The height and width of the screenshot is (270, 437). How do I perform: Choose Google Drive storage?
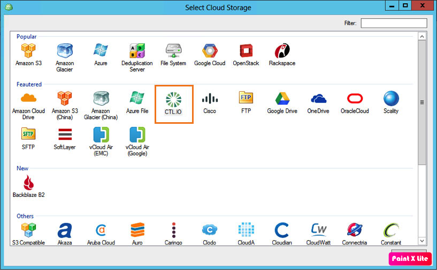[282, 98]
